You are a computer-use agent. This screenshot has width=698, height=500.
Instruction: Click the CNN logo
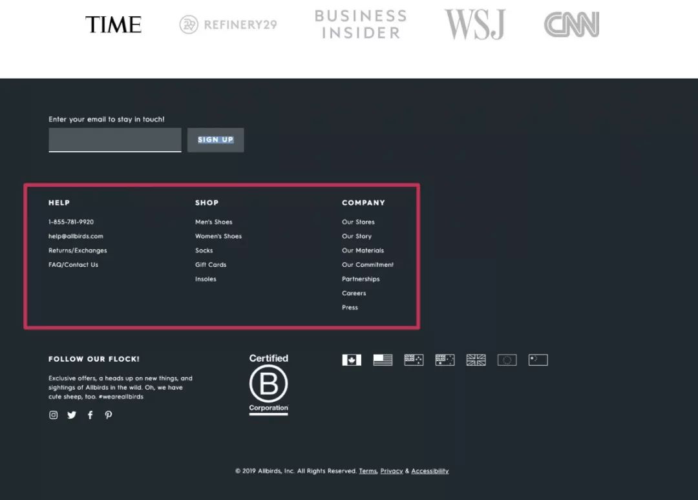click(571, 25)
